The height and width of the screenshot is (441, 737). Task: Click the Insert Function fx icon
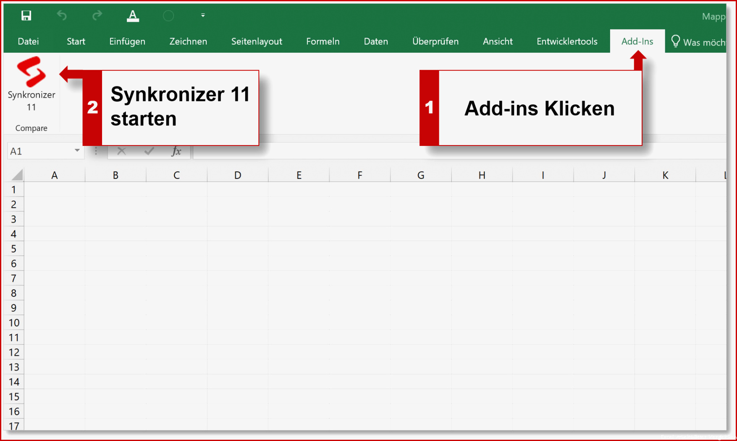tap(176, 151)
